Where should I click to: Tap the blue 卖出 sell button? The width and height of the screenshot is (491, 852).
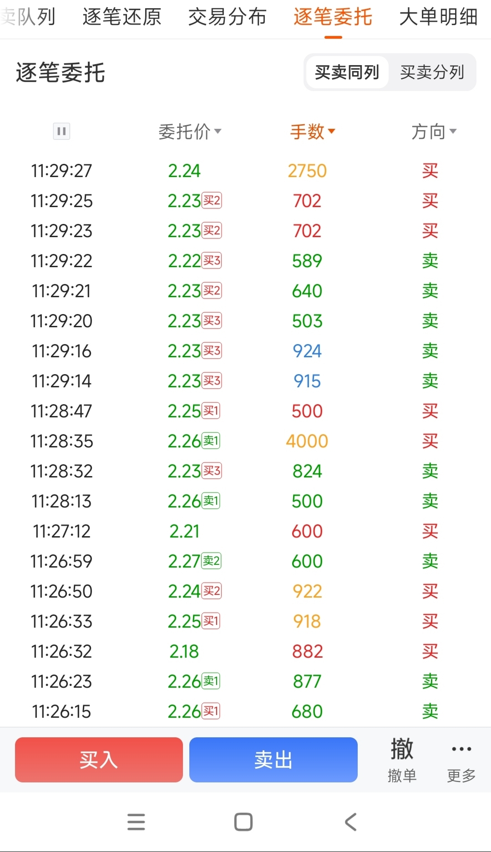point(273,760)
